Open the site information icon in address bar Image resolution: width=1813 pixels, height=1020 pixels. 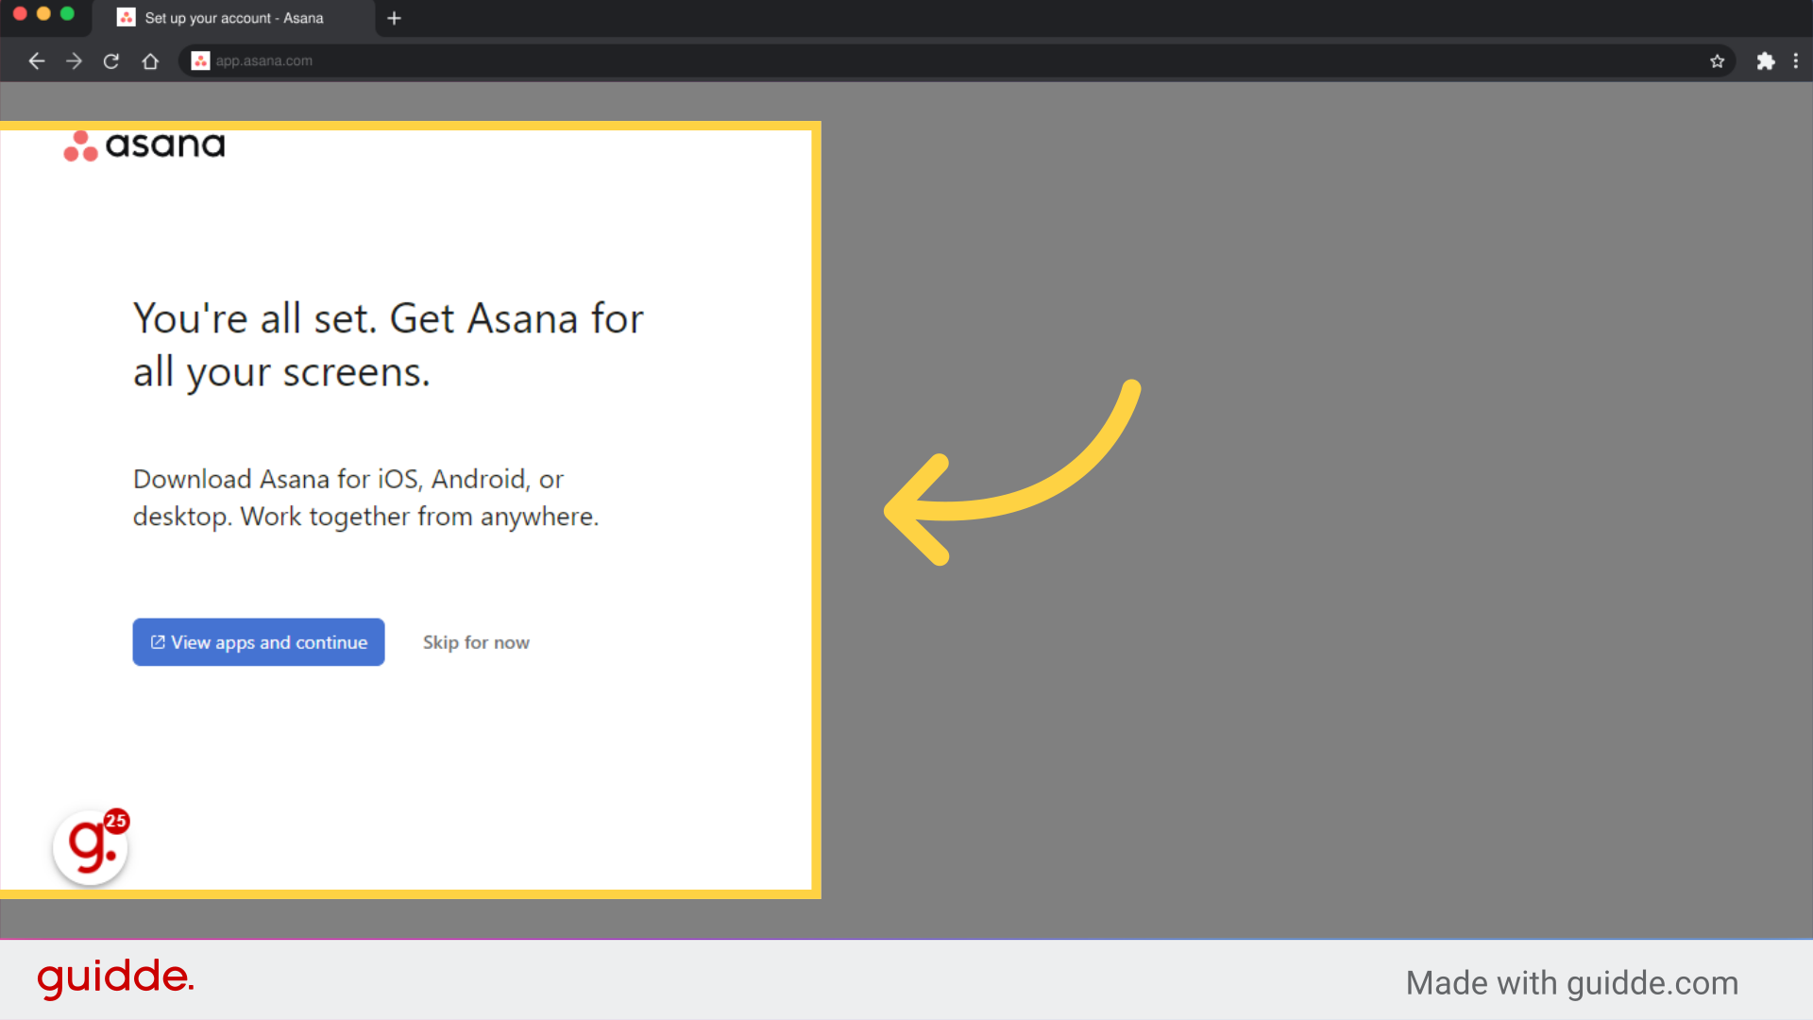pyautogui.click(x=199, y=60)
